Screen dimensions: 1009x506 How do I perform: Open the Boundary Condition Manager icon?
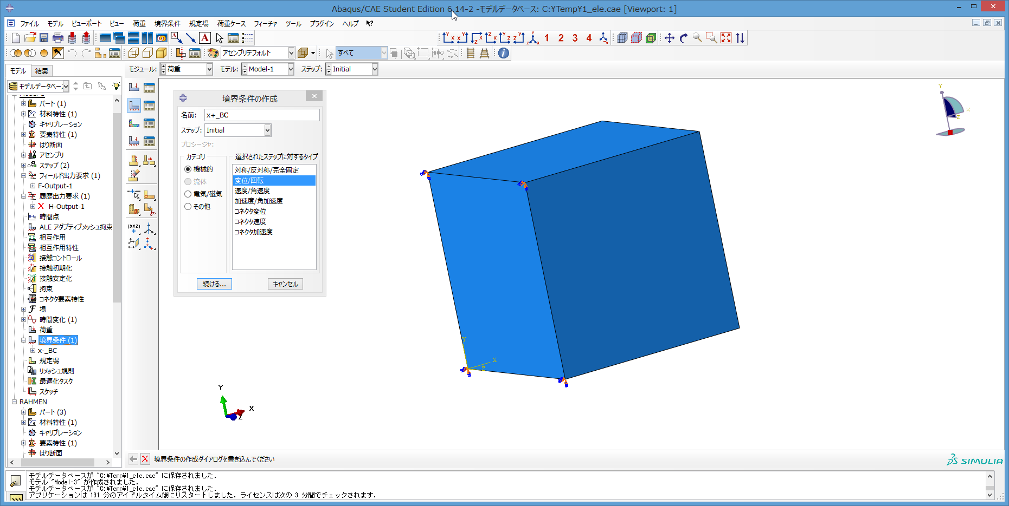pos(149,106)
